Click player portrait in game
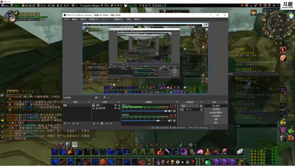The height and width of the screenshot is (166, 295). (10, 17)
